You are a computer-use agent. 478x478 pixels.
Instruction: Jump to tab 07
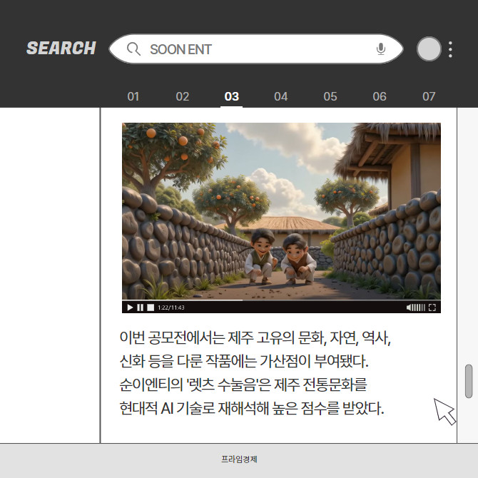coord(428,96)
